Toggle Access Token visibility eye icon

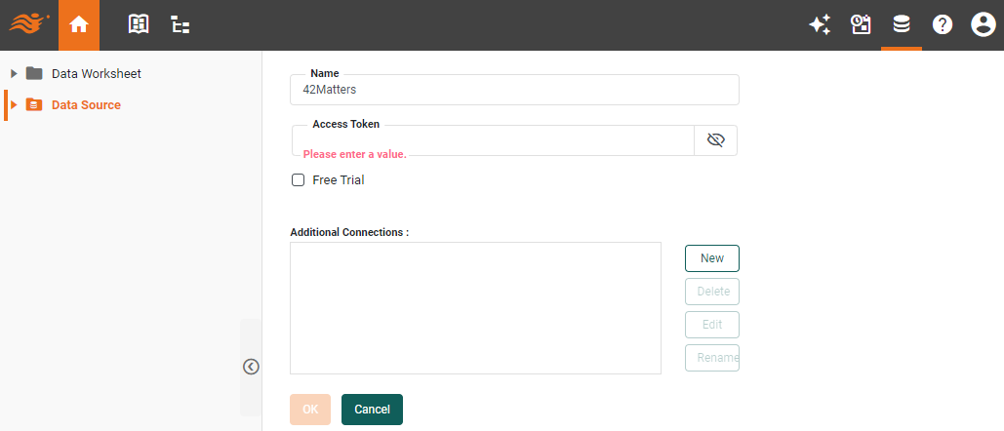point(715,140)
